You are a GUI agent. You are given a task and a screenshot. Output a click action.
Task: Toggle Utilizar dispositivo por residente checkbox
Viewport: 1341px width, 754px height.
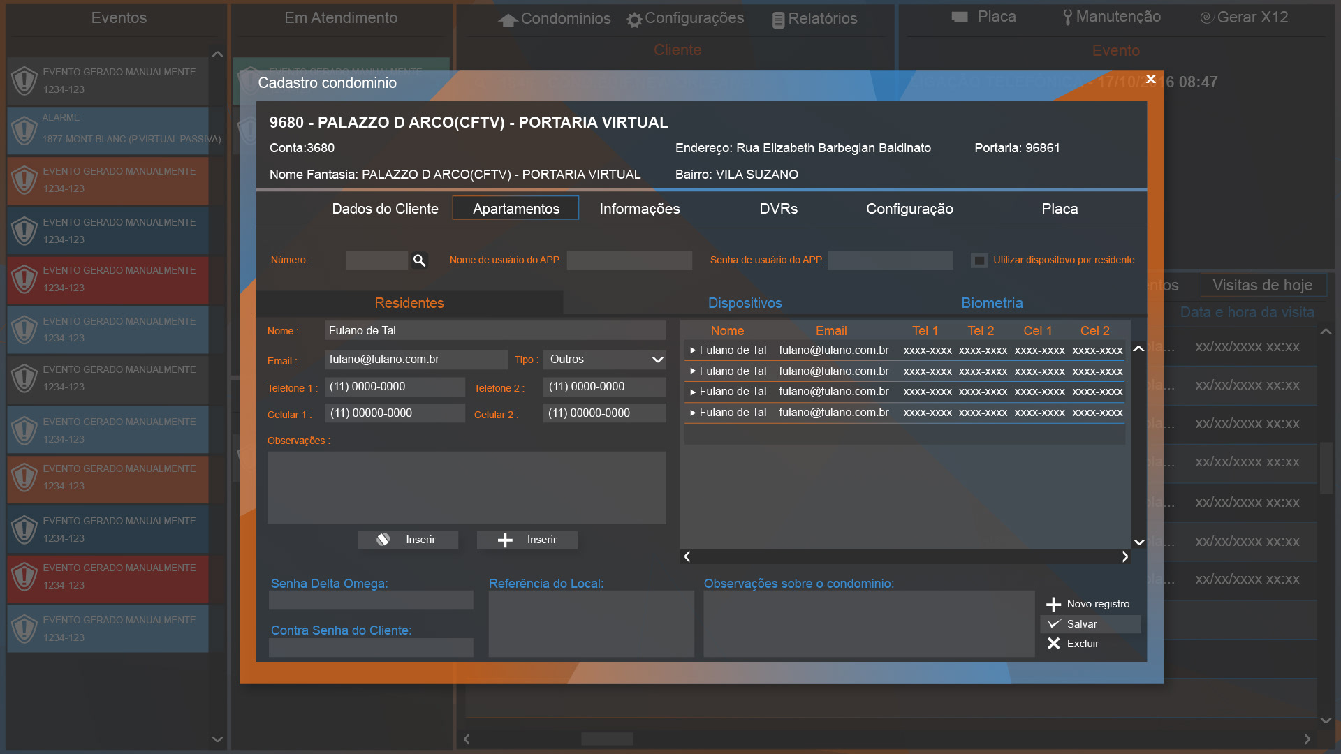coord(979,260)
